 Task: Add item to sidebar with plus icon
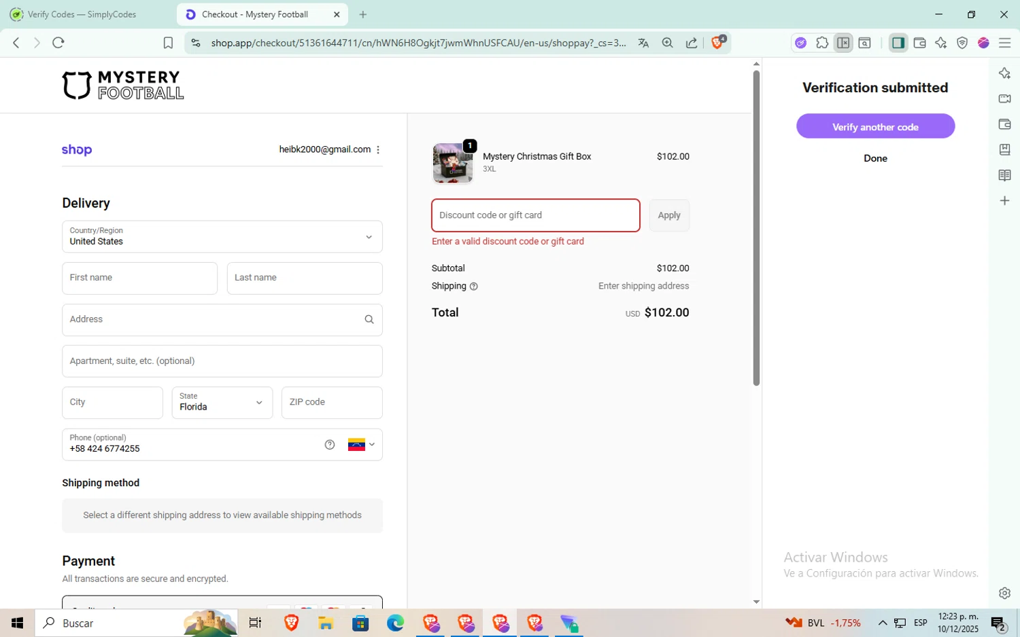point(1004,200)
